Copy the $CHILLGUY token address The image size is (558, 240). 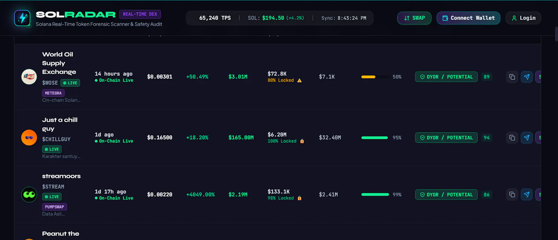512,138
